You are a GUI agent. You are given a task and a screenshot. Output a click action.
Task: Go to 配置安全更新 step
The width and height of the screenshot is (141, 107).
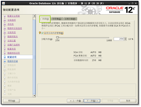[x=14, y=16]
